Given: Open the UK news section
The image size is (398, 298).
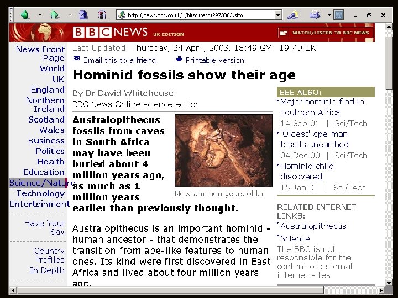Looking at the screenshot, I should pyautogui.click(x=59, y=79).
